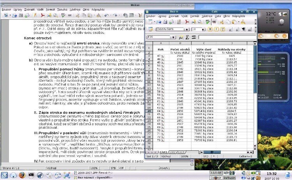Click the Redo icon in Writer toolbar
This screenshot has height=180, width=292.
[x=115, y=16]
